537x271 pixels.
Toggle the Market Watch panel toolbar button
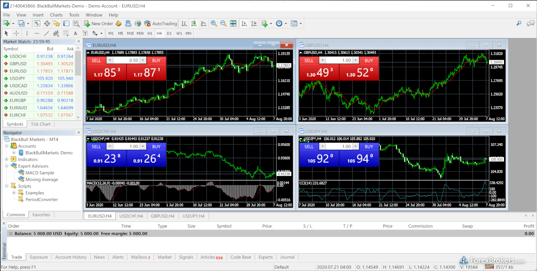click(37, 23)
